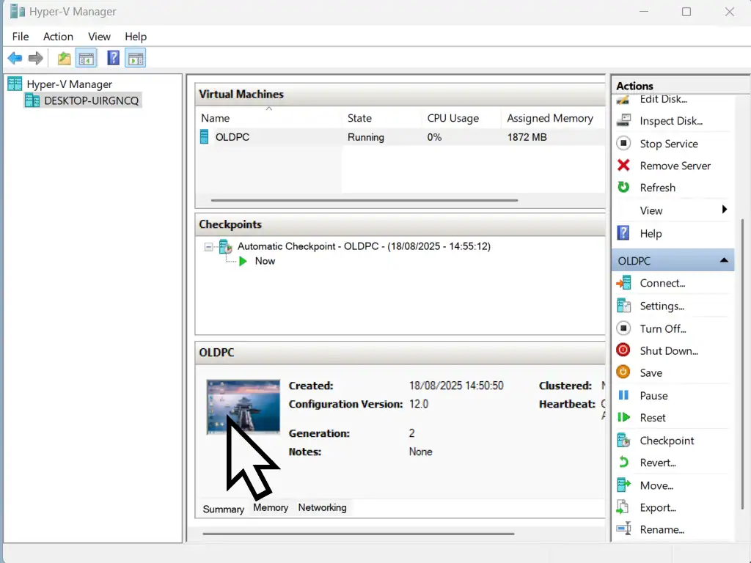The height and width of the screenshot is (563, 751).
Task: Click the Virtual Machines horizontal scrollbar
Action: [x=364, y=200]
